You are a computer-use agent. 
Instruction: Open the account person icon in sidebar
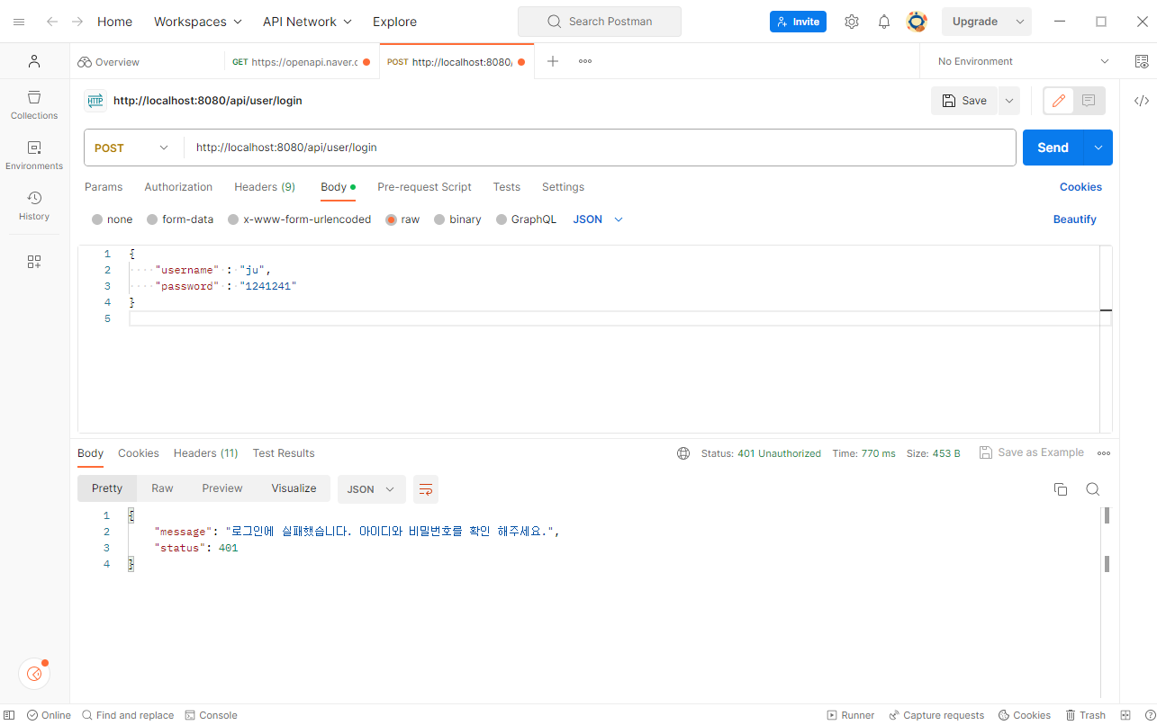click(34, 61)
